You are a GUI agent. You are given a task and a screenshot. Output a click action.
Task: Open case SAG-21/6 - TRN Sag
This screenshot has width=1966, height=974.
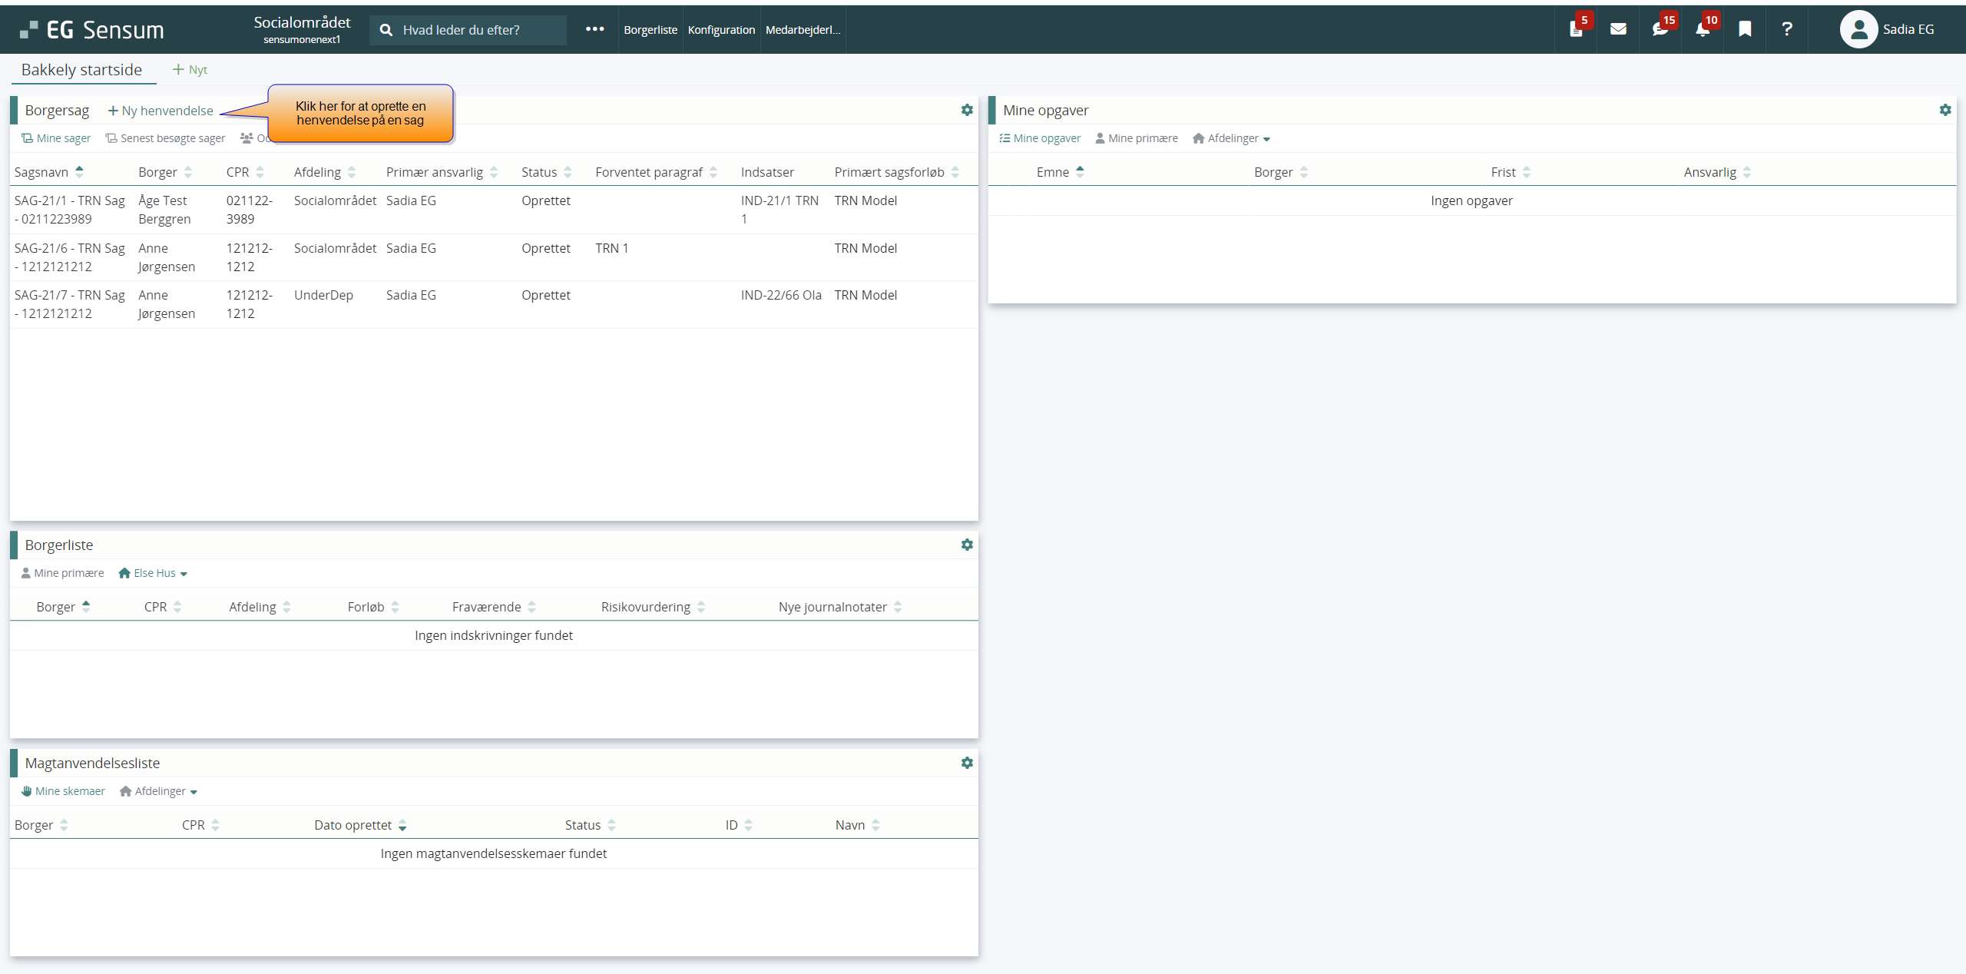pyautogui.click(x=70, y=257)
